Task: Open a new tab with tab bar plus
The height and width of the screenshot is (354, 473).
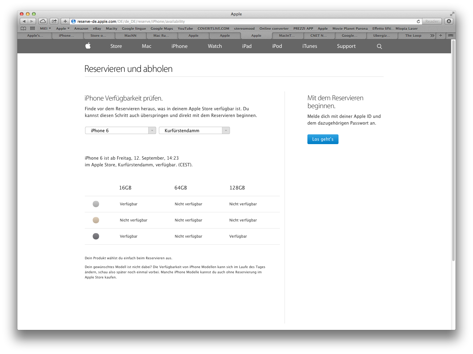Action: (x=441, y=36)
